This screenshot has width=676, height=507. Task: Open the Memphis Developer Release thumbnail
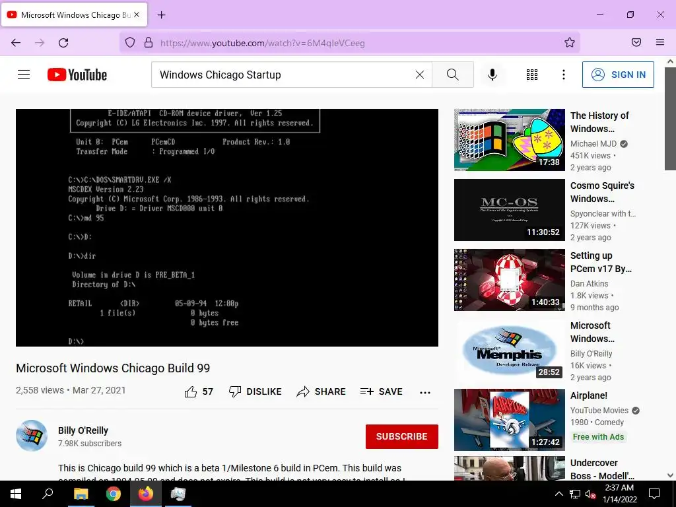(x=509, y=350)
